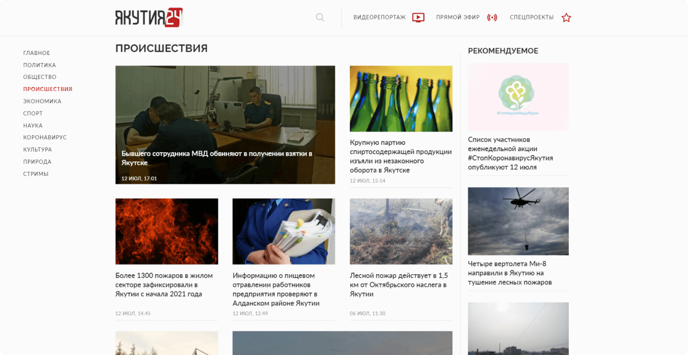The height and width of the screenshot is (355, 688).
Task: Open the video report play icon
Action: pyautogui.click(x=419, y=17)
